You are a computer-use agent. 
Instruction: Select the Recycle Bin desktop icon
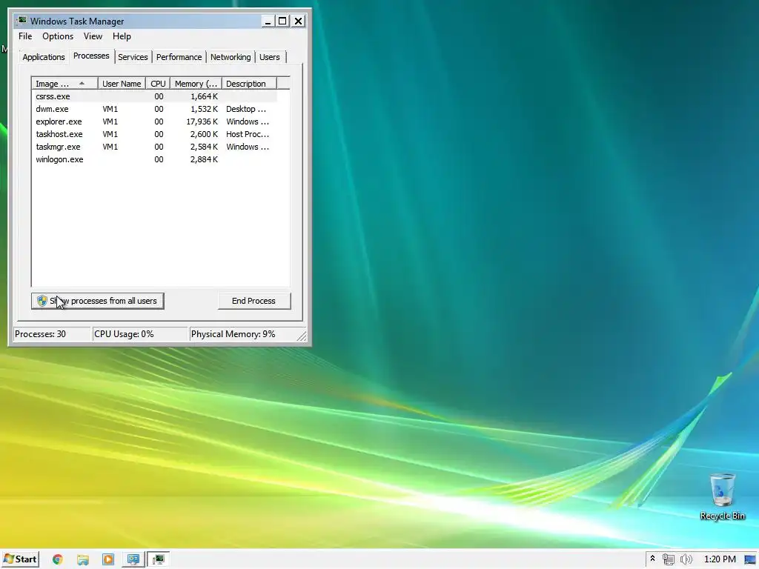(x=722, y=496)
